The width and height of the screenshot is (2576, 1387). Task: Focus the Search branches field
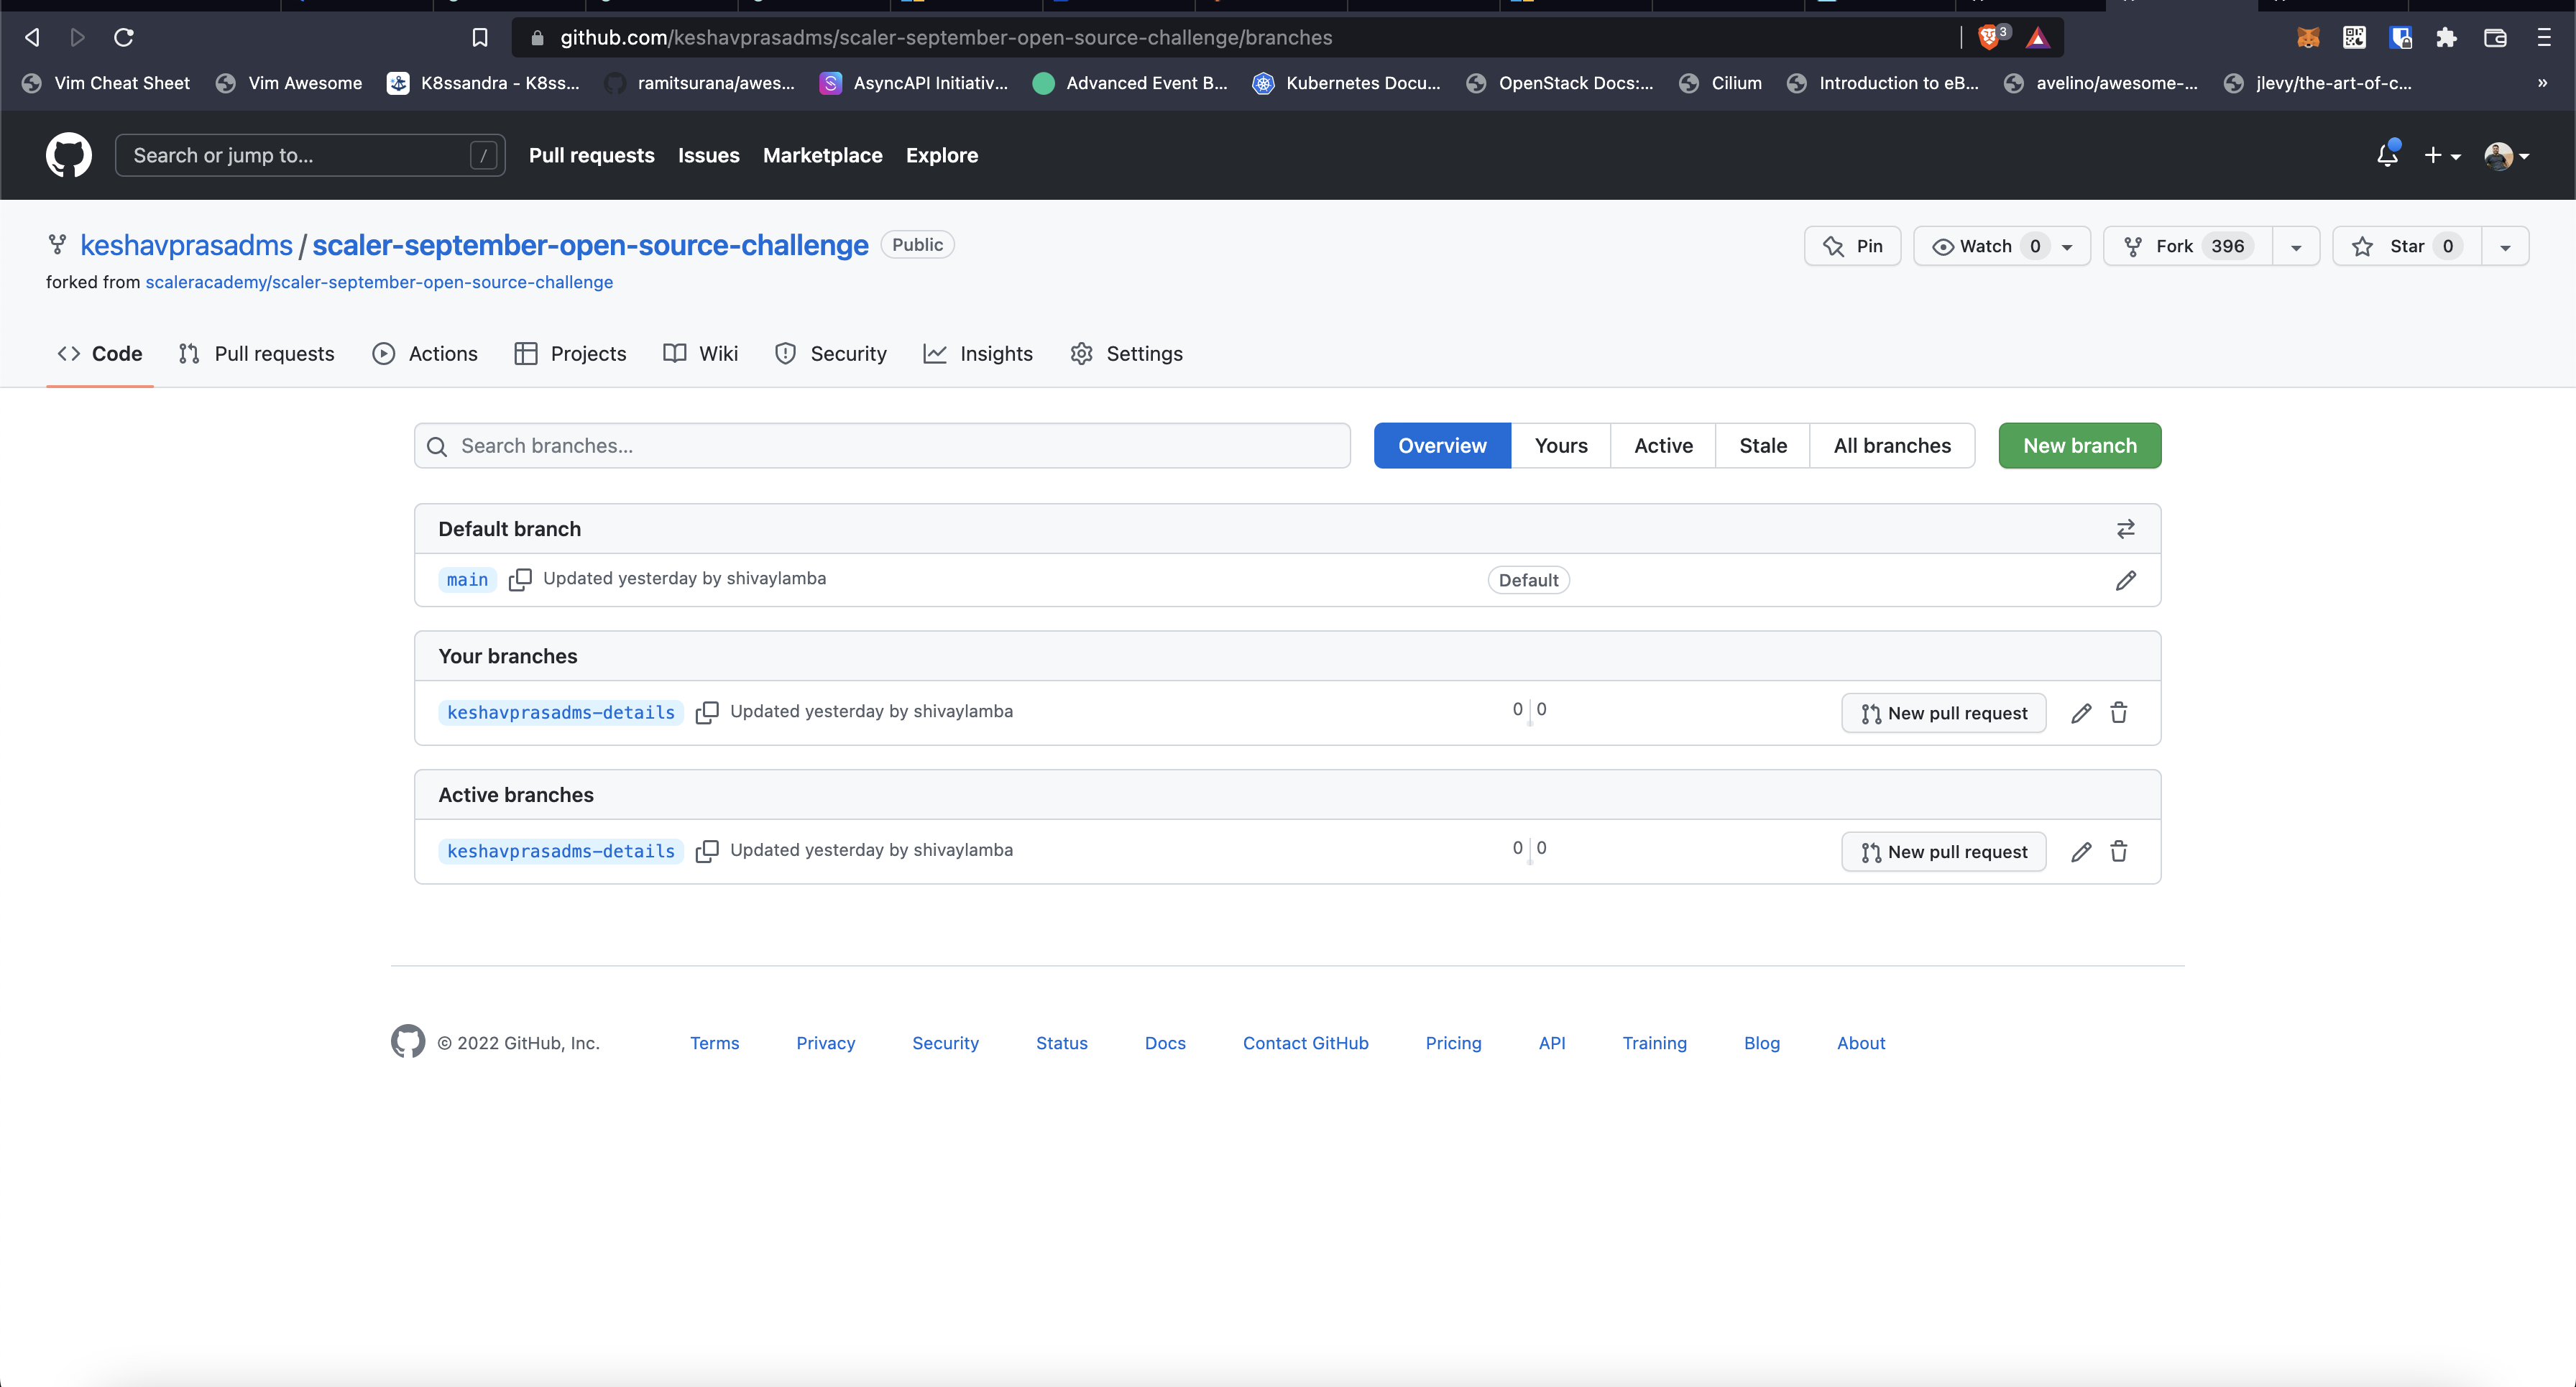click(x=882, y=446)
